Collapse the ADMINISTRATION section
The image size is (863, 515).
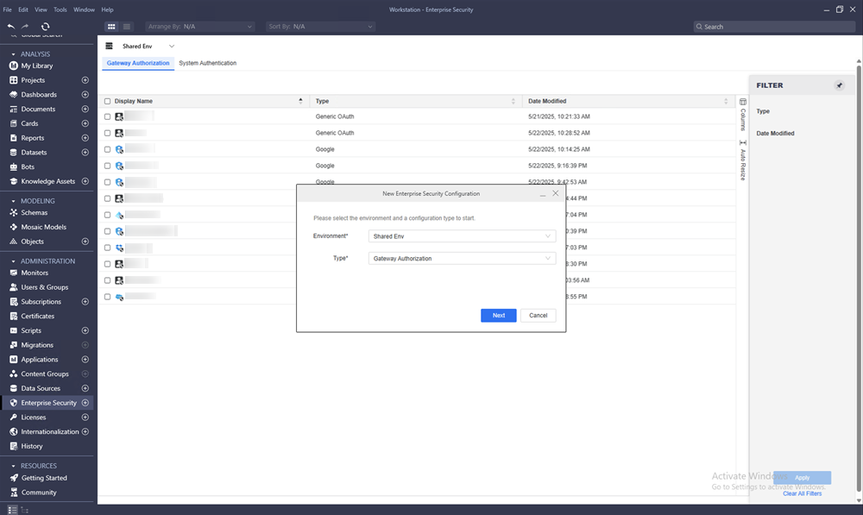click(13, 261)
